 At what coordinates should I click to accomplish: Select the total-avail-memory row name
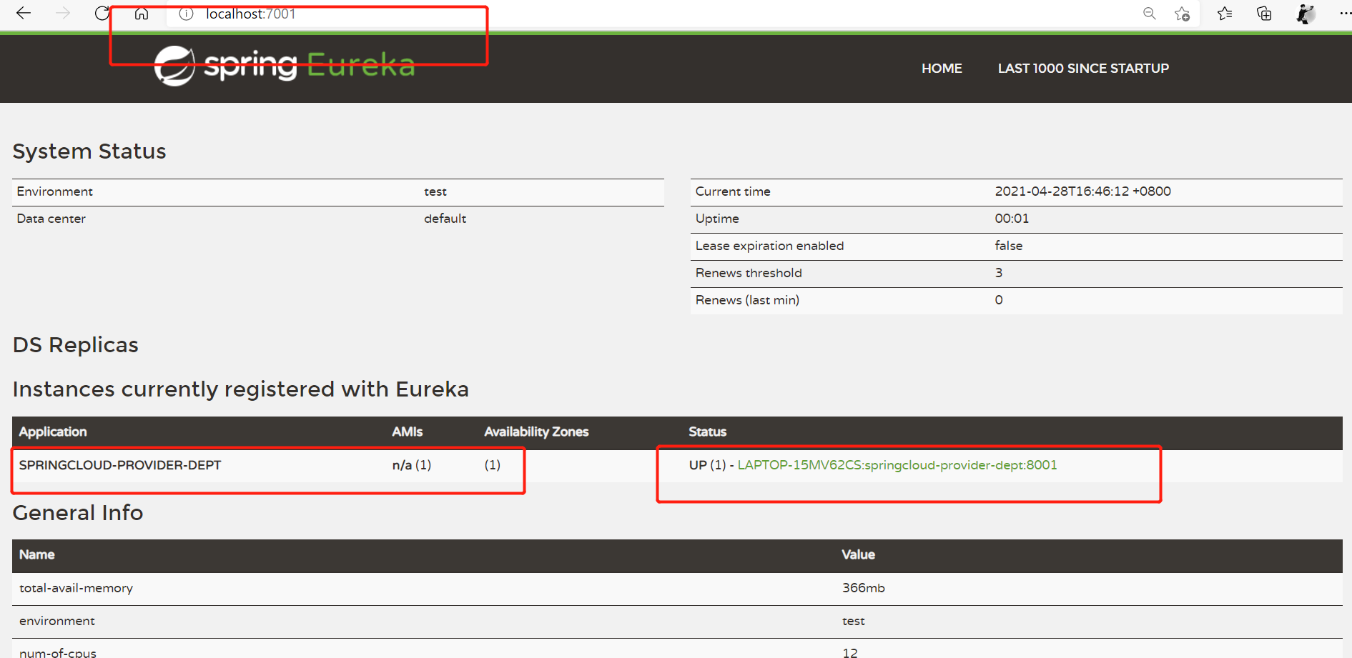click(77, 588)
